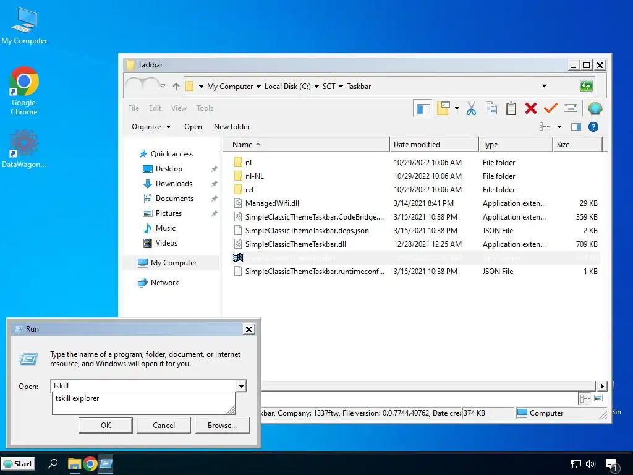This screenshot has width=633, height=475.
Task: Open the Organize dropdown menu
Action: click(x=151, y=127)
